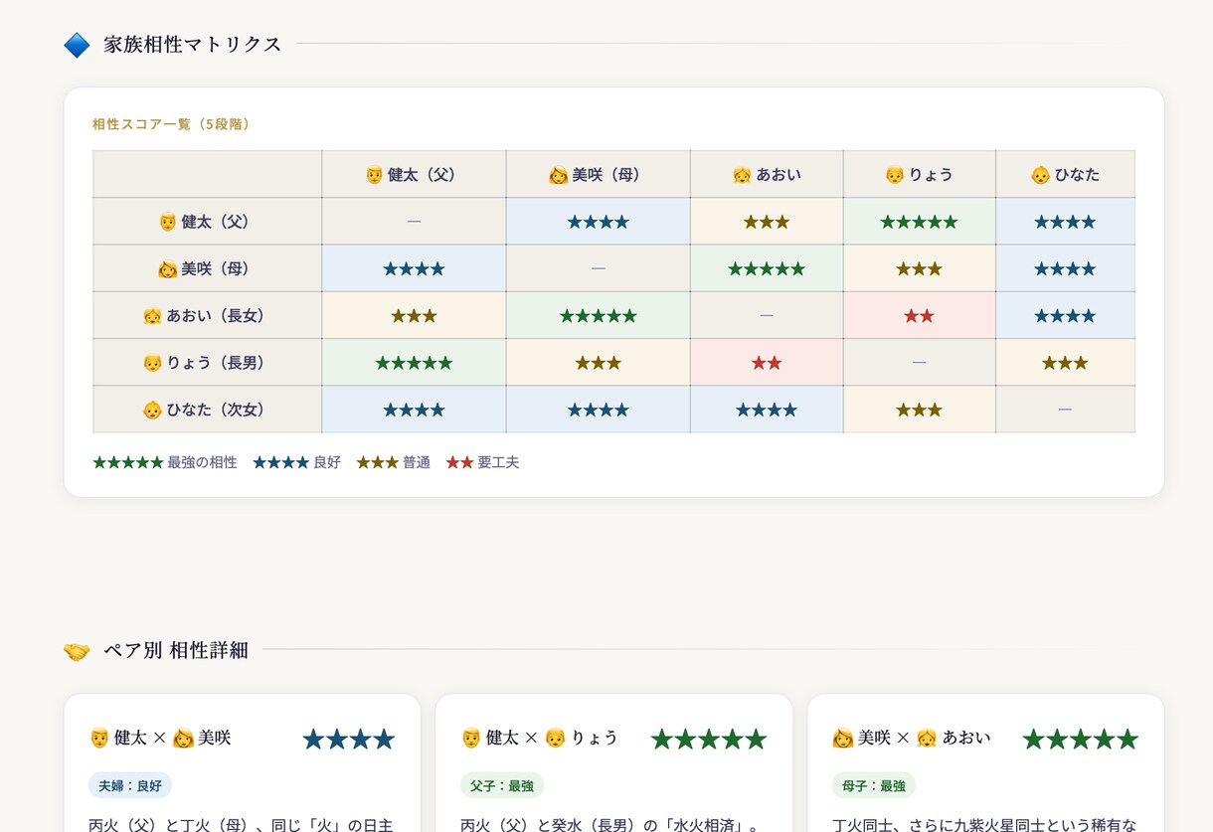The image size is (1213, 832).
Task: Click the handshake icon beside ペア別 相性詳細
Action: pyautogui.click(x=77, y=651)
